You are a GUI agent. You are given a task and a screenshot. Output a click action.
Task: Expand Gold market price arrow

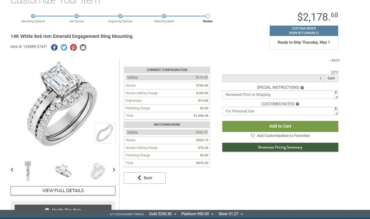175,214
